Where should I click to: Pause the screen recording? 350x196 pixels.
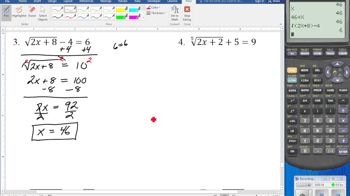(x=322, y=194)
